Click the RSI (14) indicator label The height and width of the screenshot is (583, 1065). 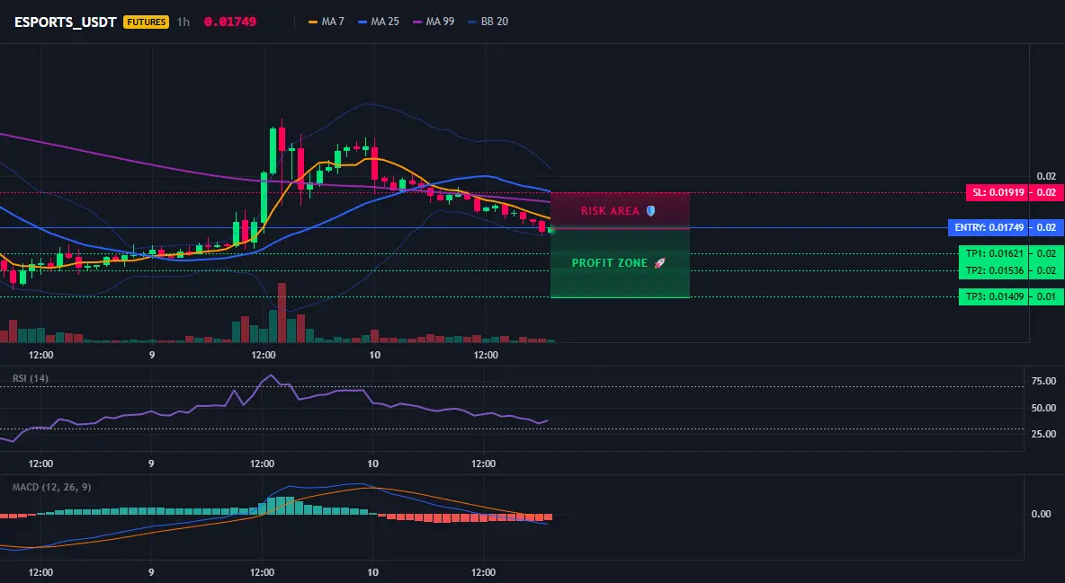click(x=31, y=378)
